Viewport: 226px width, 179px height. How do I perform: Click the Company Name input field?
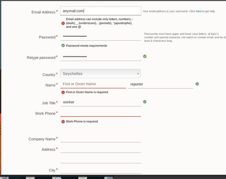click(101, 138)
